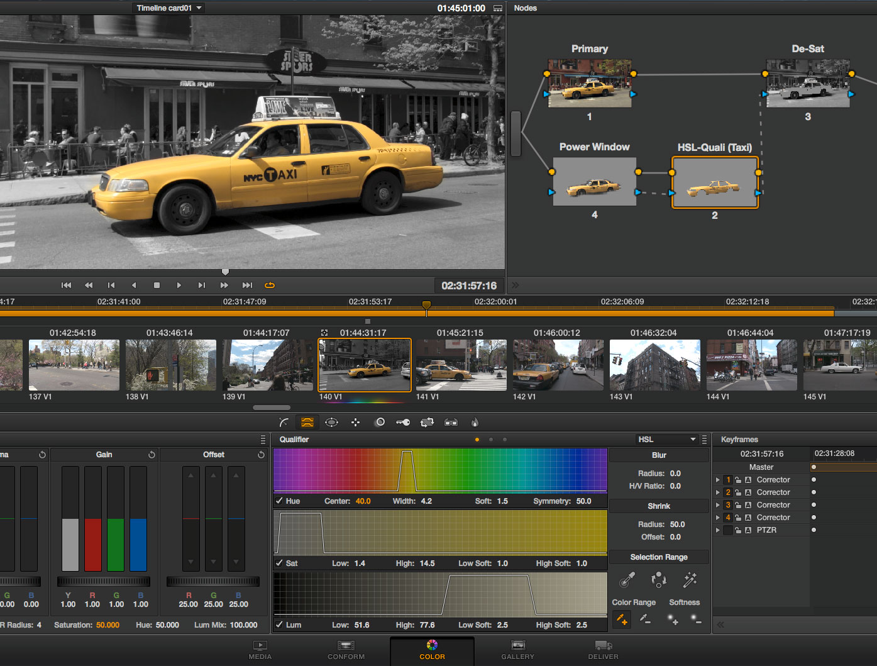
Task: Select the Color Range add eyedropper
Action: coord(621,619)
